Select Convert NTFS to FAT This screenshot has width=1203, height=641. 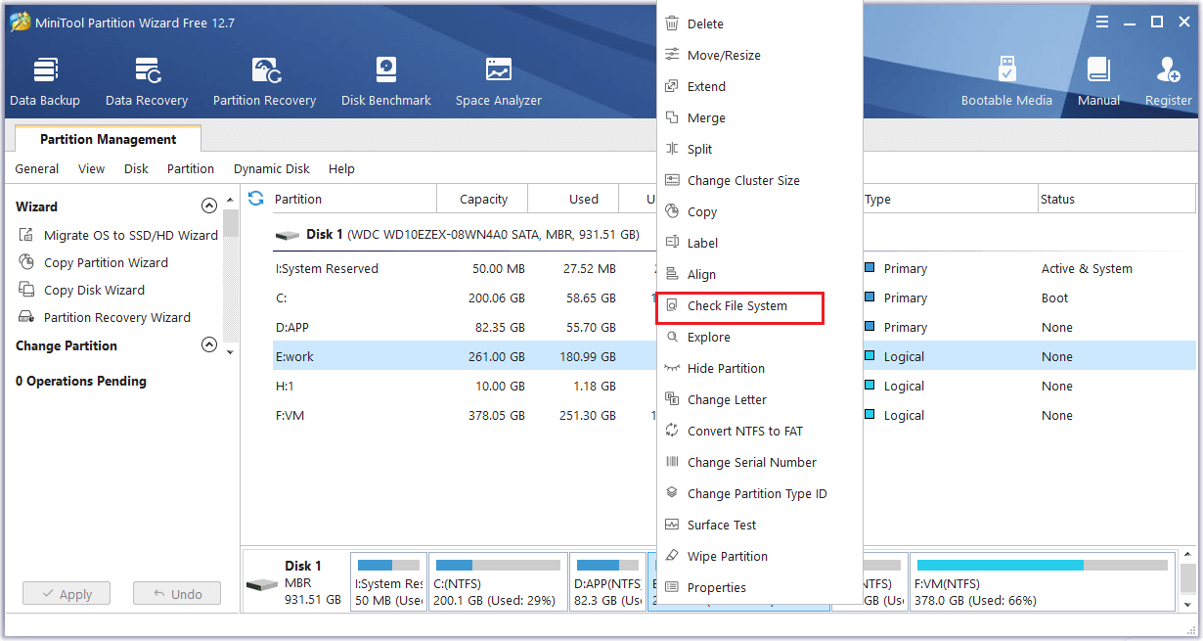tap(759, 431)
